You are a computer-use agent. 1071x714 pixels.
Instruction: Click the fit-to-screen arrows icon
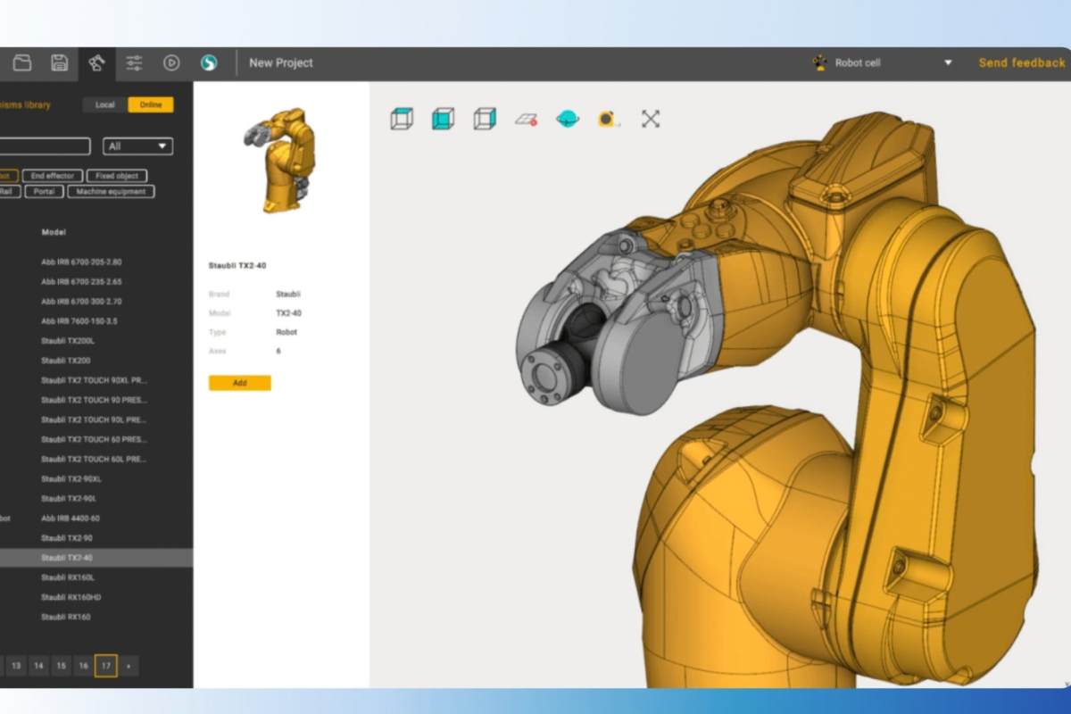tap(651, 119)
